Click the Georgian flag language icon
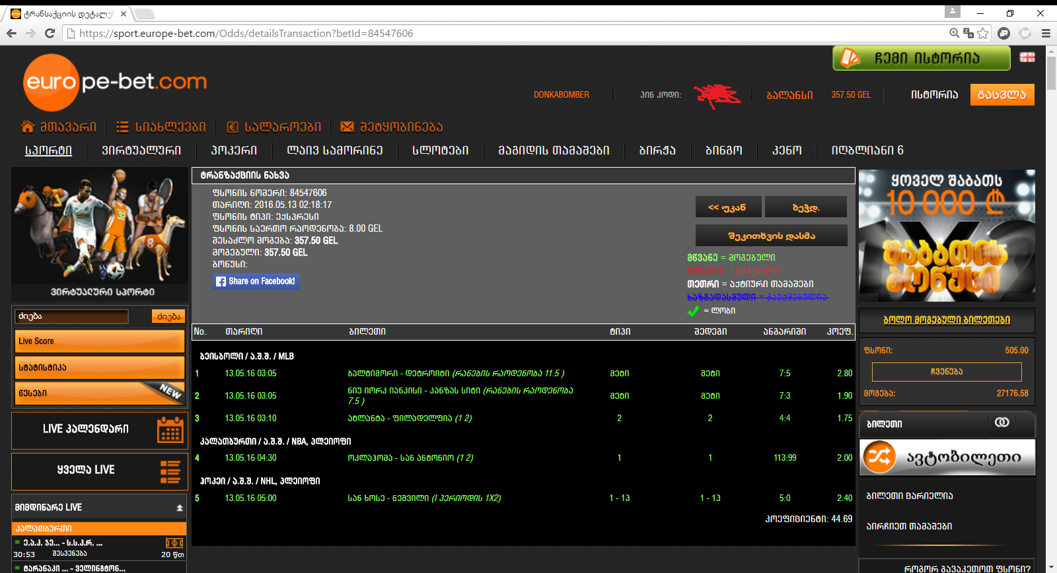 tap(1027, 57)
